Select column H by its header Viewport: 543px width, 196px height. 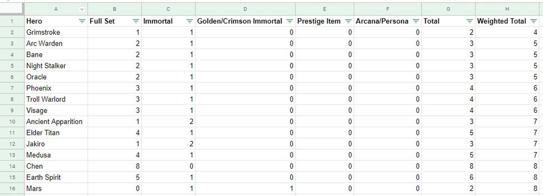tap(507, 9)
